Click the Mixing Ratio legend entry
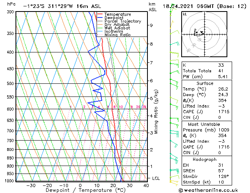Screen dimensions: 250x193 tap(114, 35)
